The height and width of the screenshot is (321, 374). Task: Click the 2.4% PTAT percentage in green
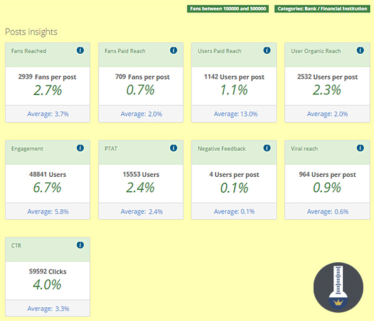(x=140, y=188)
